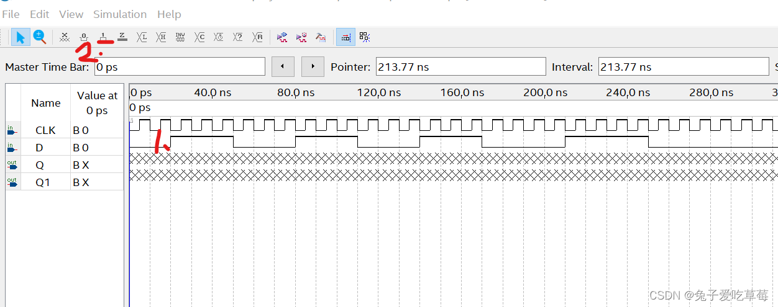Click the 240.0 ns time marker

[x=628, y=92]
